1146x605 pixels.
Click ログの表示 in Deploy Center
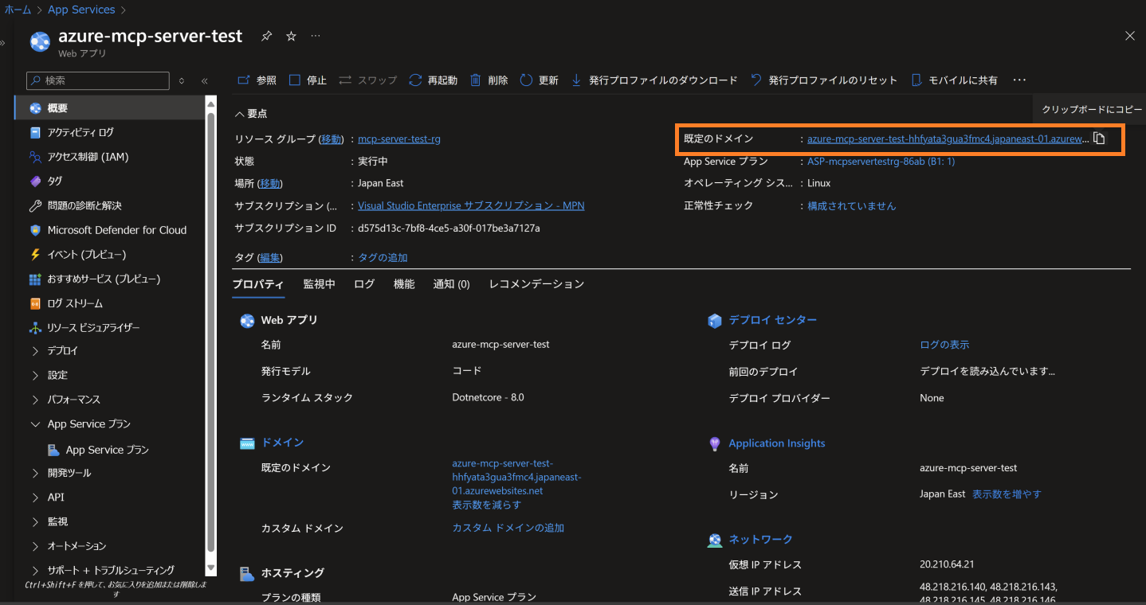[x=944, y=345]
